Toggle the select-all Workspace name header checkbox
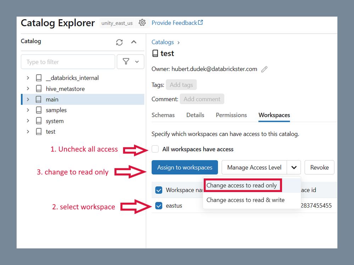The width and height of the screenshot is (354, 265). tap(159, 190)
